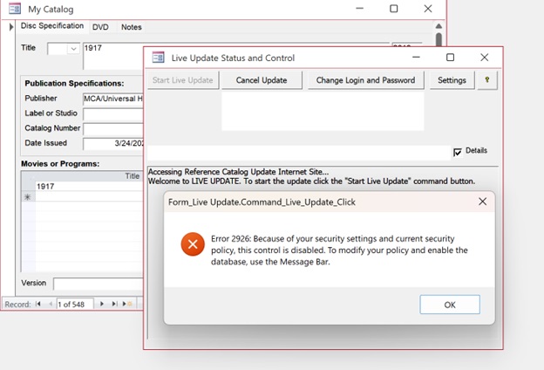Switch to the DVD tab
This screenshot has height=370, width=544.
(101, 27)
